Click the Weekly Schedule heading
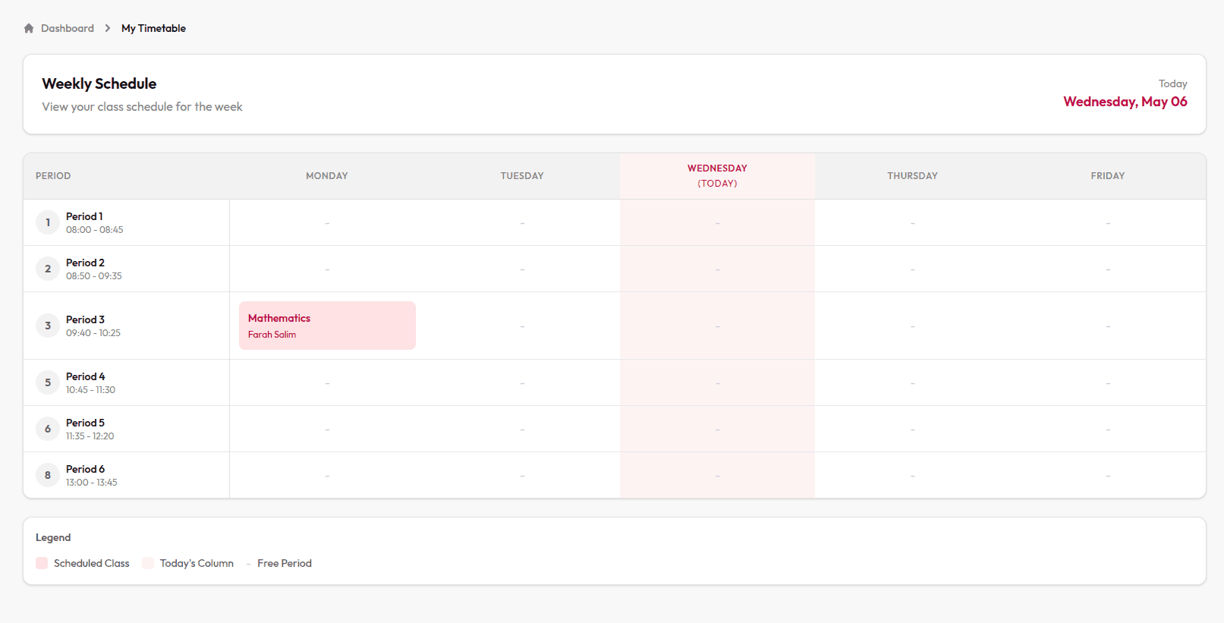1224x623 pixels. tap(99, 83)
